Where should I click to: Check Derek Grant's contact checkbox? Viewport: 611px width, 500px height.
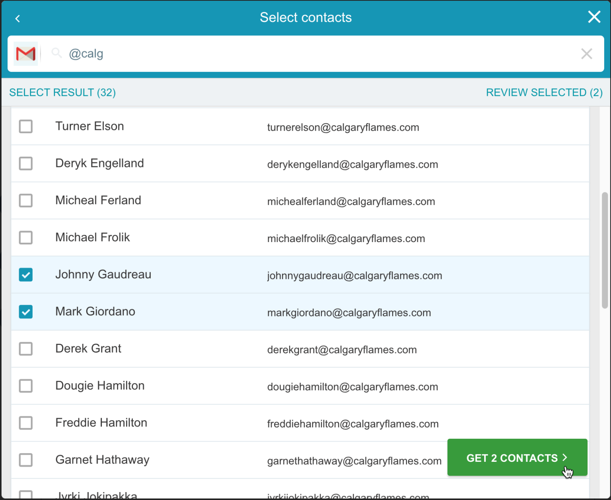click(x=25, y=349)
